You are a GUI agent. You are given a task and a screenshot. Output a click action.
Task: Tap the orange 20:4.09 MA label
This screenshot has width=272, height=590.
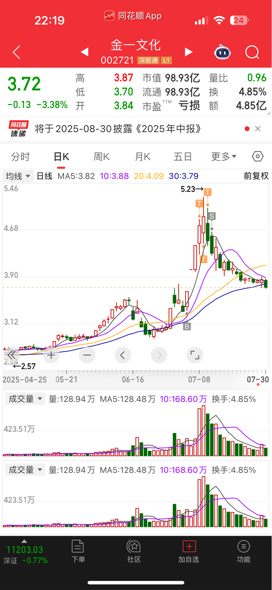pos(149,176)
